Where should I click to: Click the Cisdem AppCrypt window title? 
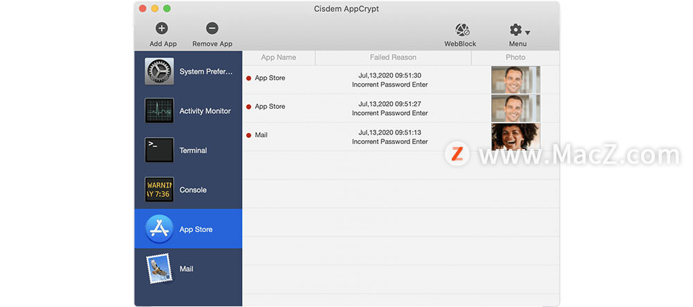pyautogui.click(x=346, y=8)
